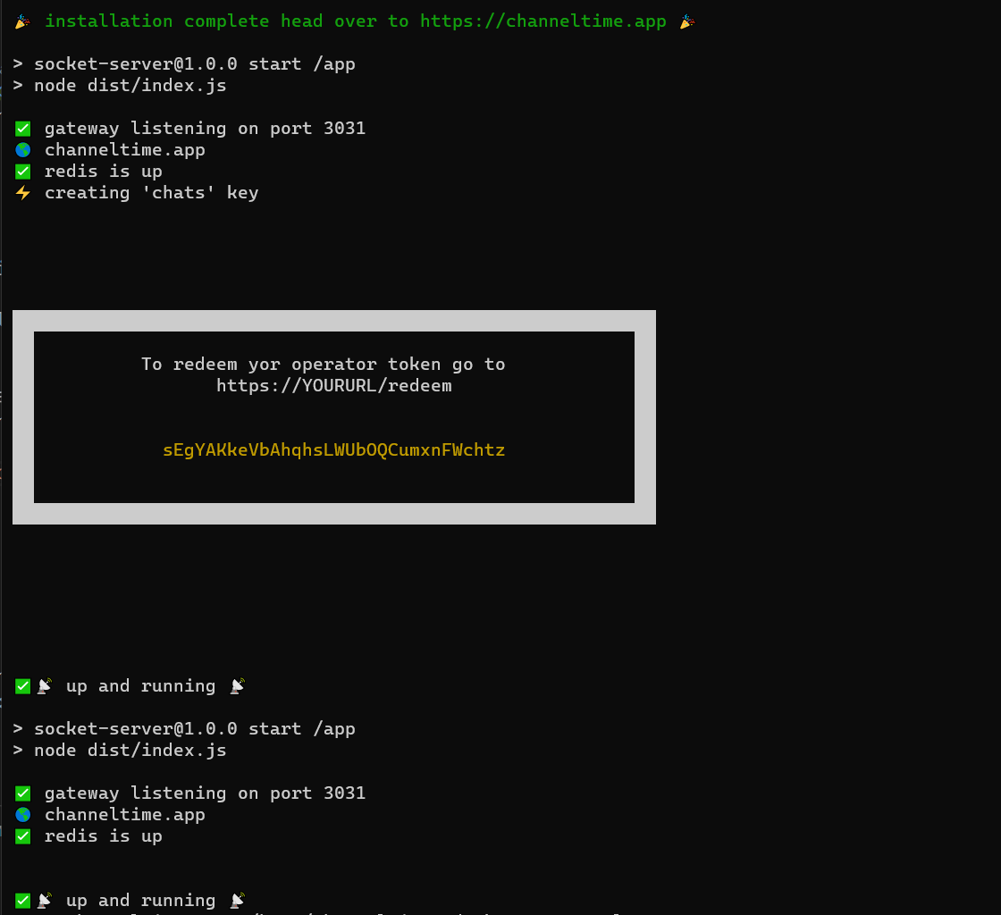The height and width of the screenshot is (915, 1001).
Task: Click the green checkmark beside first 'redis is up'
Action: pos(23,172)
